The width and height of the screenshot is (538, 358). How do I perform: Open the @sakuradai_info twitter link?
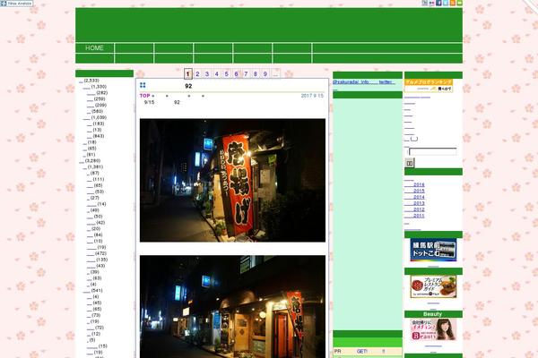[x=364, y=82]
